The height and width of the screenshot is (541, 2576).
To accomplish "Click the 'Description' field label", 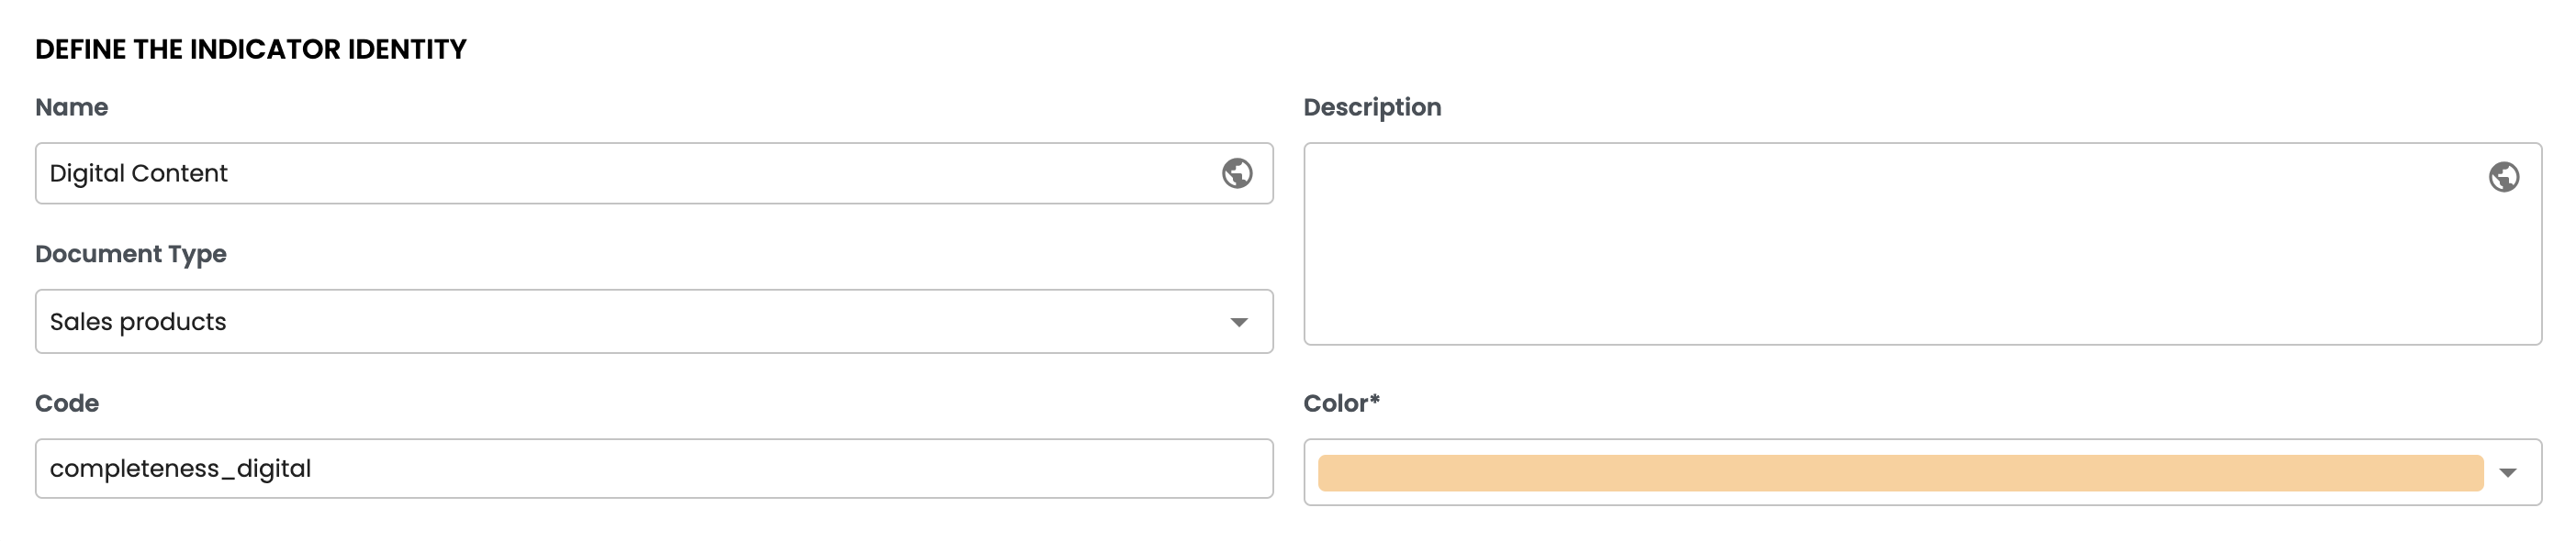I will point(1372,108).
